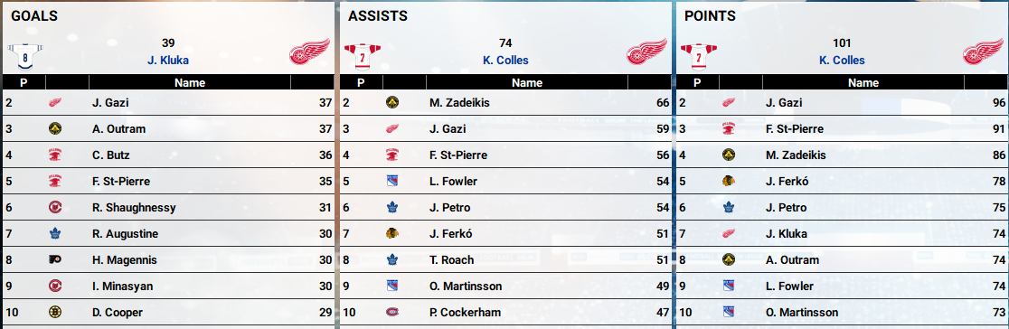Image resolution: width=1009 pixels, height=329 pixels.
Task: Select M. Zadeikis row in Assists table
Action: pos(505,103)
